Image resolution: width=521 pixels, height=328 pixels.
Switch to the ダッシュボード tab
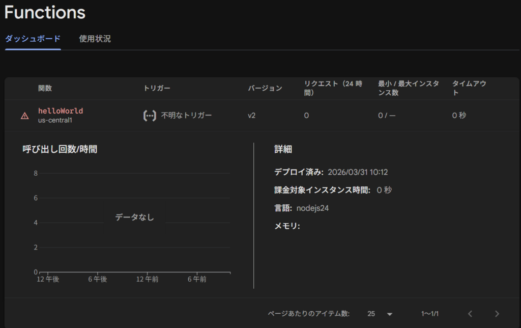33,39
